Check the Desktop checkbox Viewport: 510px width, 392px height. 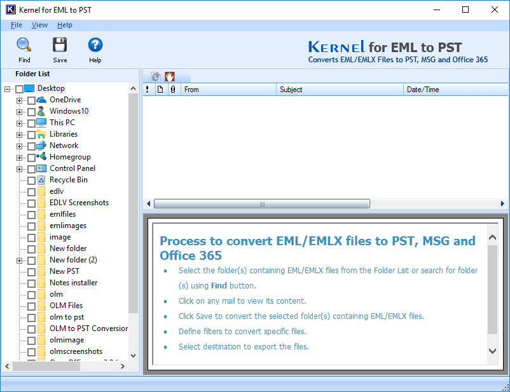click(x=19, y=89)
